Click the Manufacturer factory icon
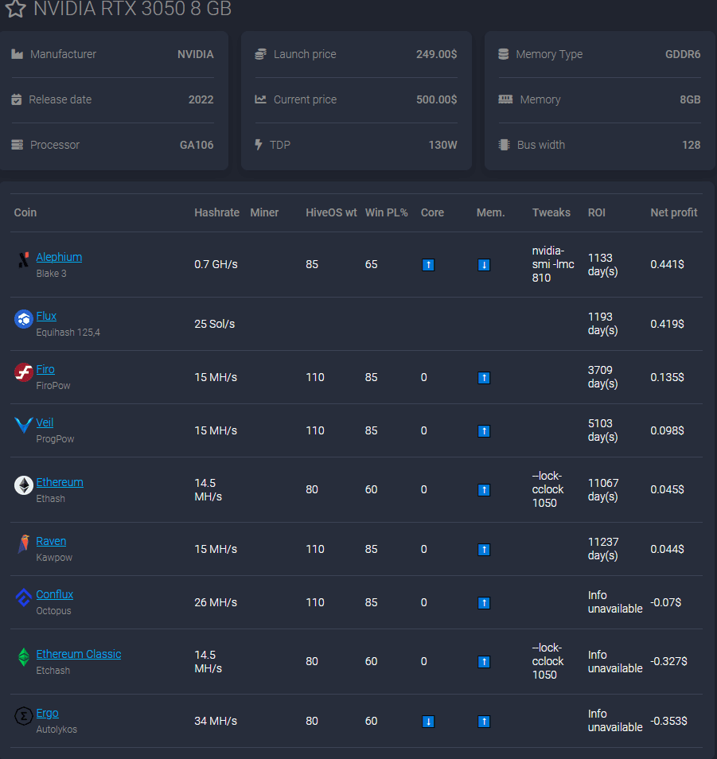The width and height of the screenshot is (717, 759). click(17, 54)
